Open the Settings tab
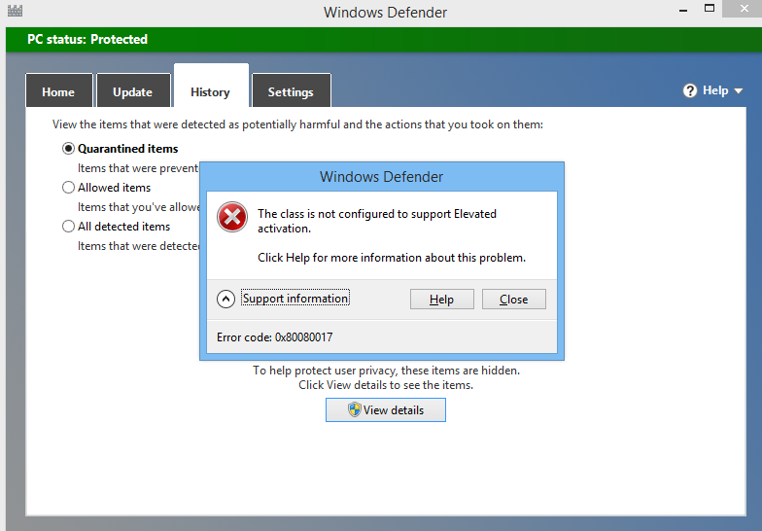This screenshot has width=762, height=531. coord(292,90)
